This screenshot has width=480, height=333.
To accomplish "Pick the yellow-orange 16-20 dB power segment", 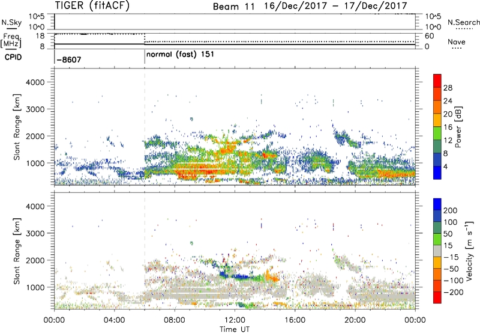I will pos(437,120).
